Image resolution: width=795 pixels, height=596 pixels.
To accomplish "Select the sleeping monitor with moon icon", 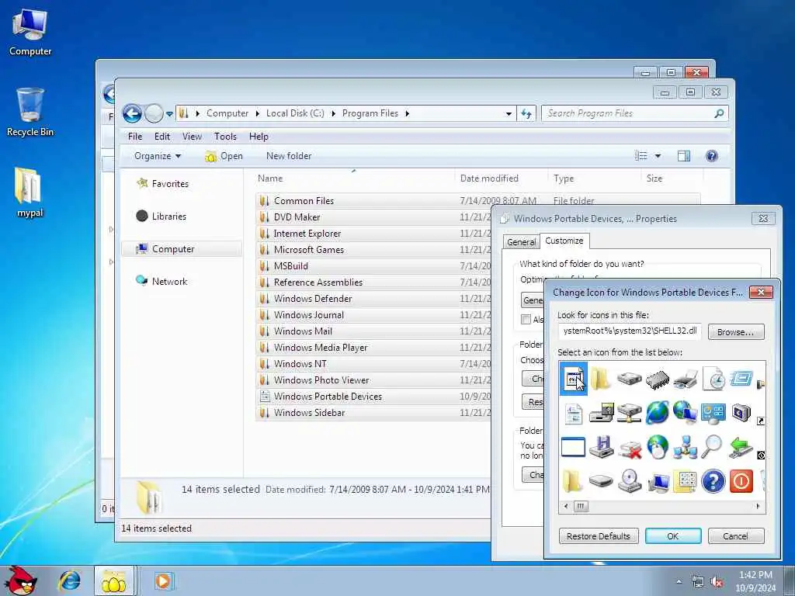I will click(x=741, y=413).
